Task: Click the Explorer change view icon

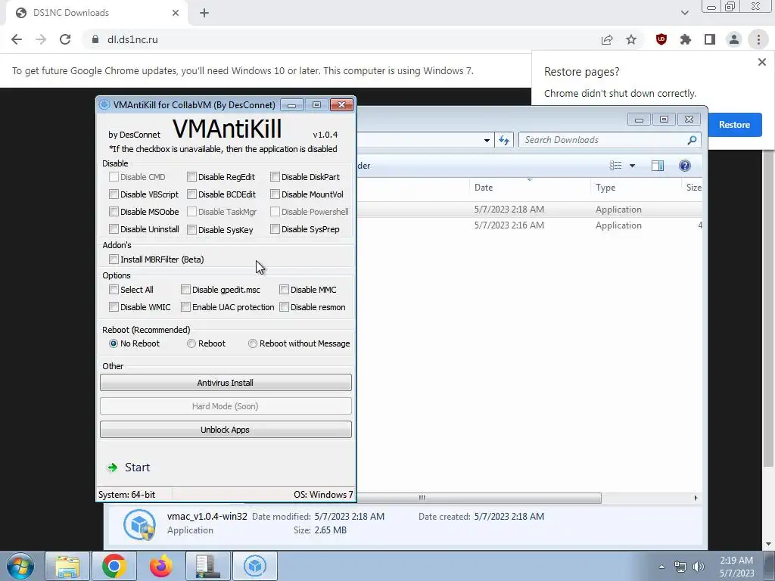Action: coord(616,166)
